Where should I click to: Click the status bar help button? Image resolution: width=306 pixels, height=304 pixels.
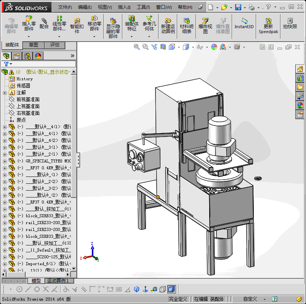point(275,299)
